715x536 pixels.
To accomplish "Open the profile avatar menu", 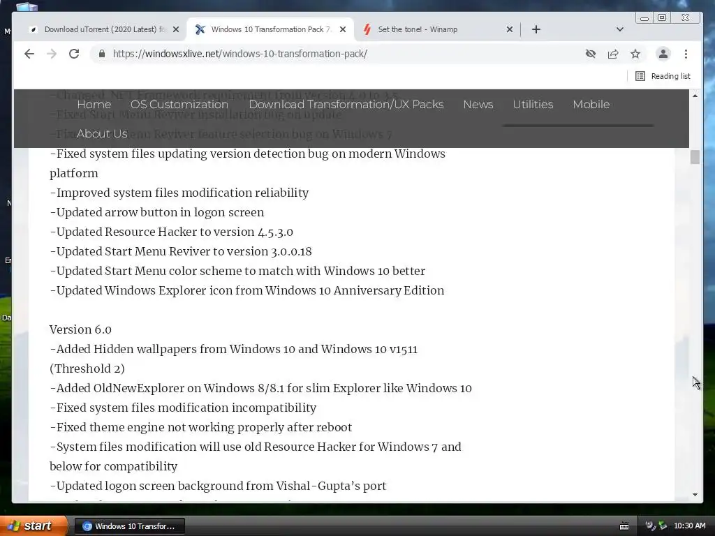I will point(663,54).
